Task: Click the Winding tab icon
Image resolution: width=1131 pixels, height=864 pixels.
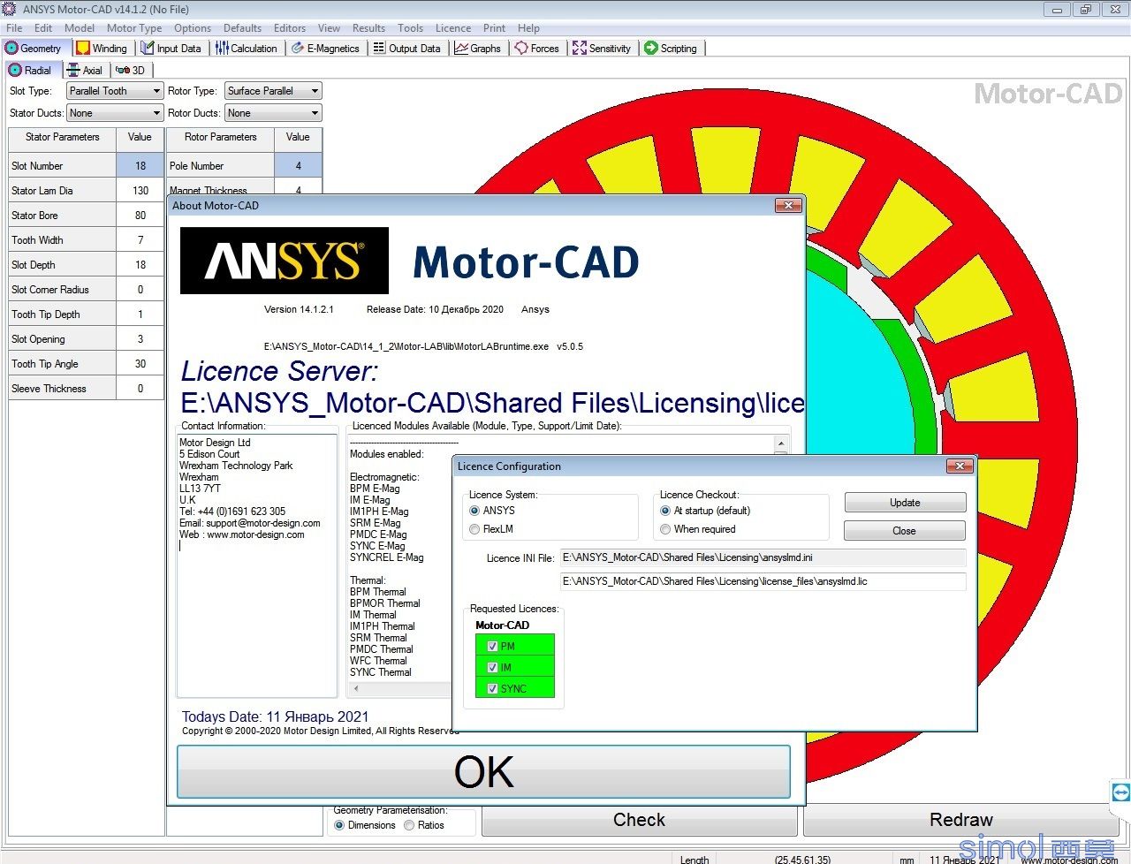Action: coord(83,49)
